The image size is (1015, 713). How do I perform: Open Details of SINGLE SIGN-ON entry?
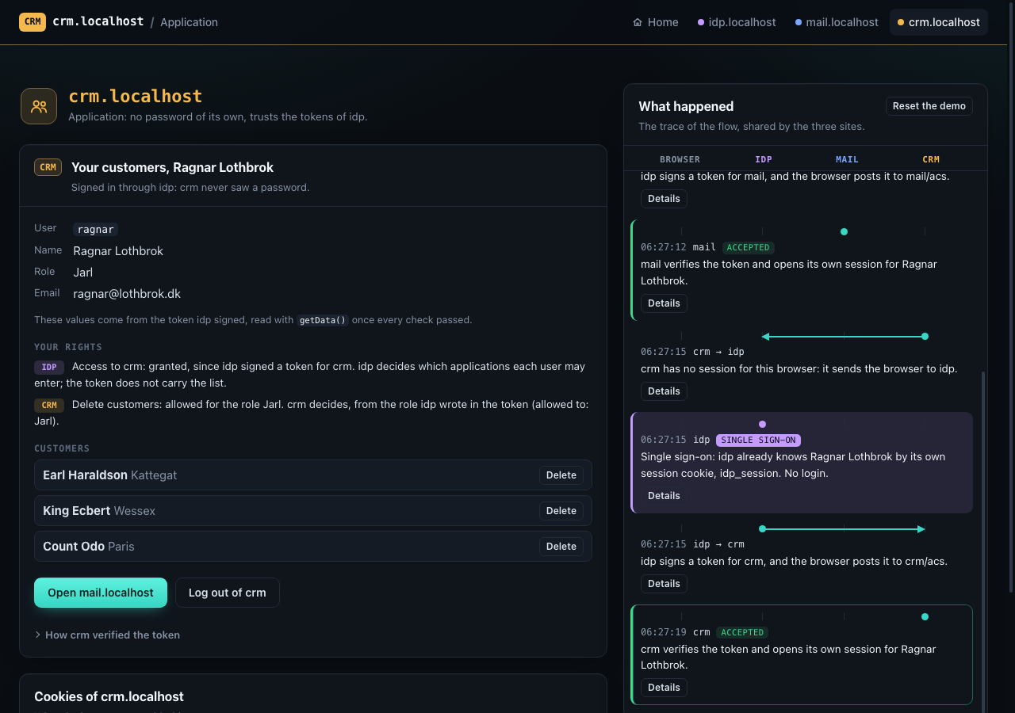(x=664, y=496)
